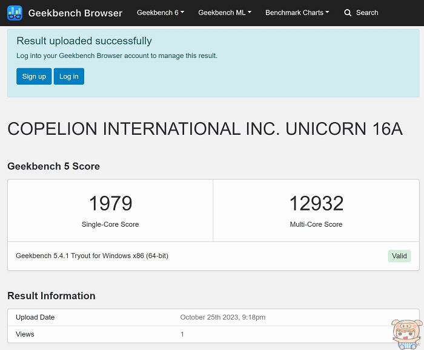Select the multi-core score 12932
The image size is (424, 350).
tap(316, 203)
